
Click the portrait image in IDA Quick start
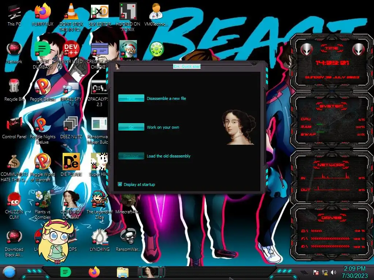pos(238,127)
